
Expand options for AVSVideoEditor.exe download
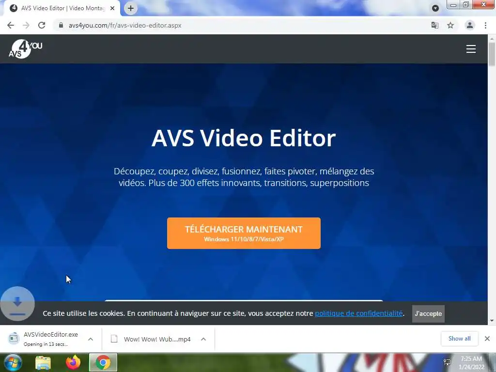(x=91, y=339)
